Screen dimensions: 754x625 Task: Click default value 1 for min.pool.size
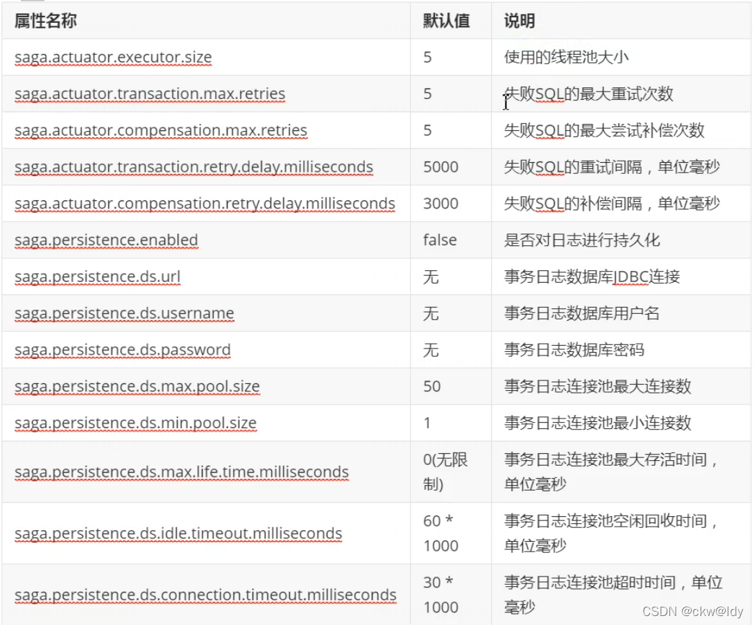coord(427,423)
